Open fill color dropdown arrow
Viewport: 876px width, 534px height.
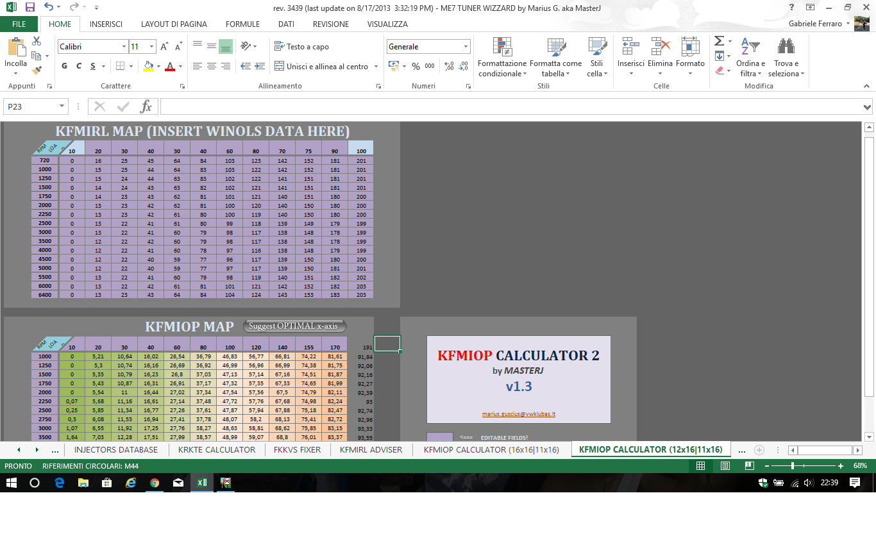[158, 67]
